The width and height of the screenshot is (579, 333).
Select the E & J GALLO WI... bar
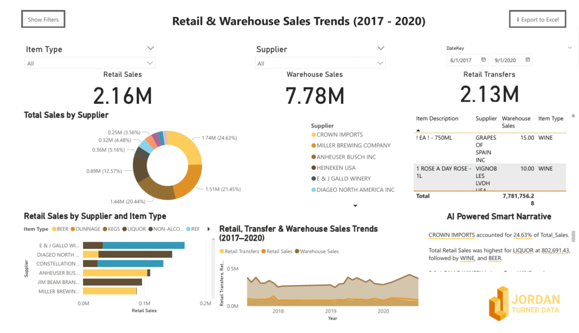pyautogui.click(x=133, y=246)
